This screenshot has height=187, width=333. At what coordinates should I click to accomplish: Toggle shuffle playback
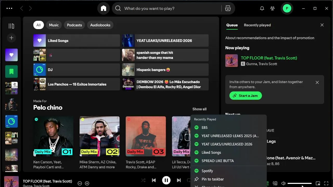click(143, 180)
